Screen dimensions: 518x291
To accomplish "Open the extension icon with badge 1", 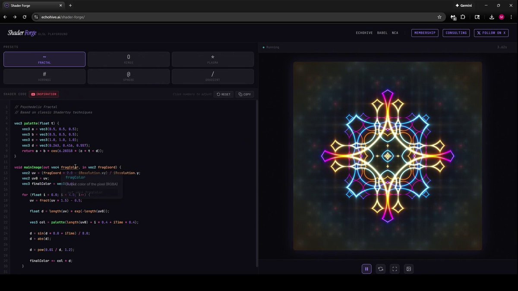I will click(453, 17).
